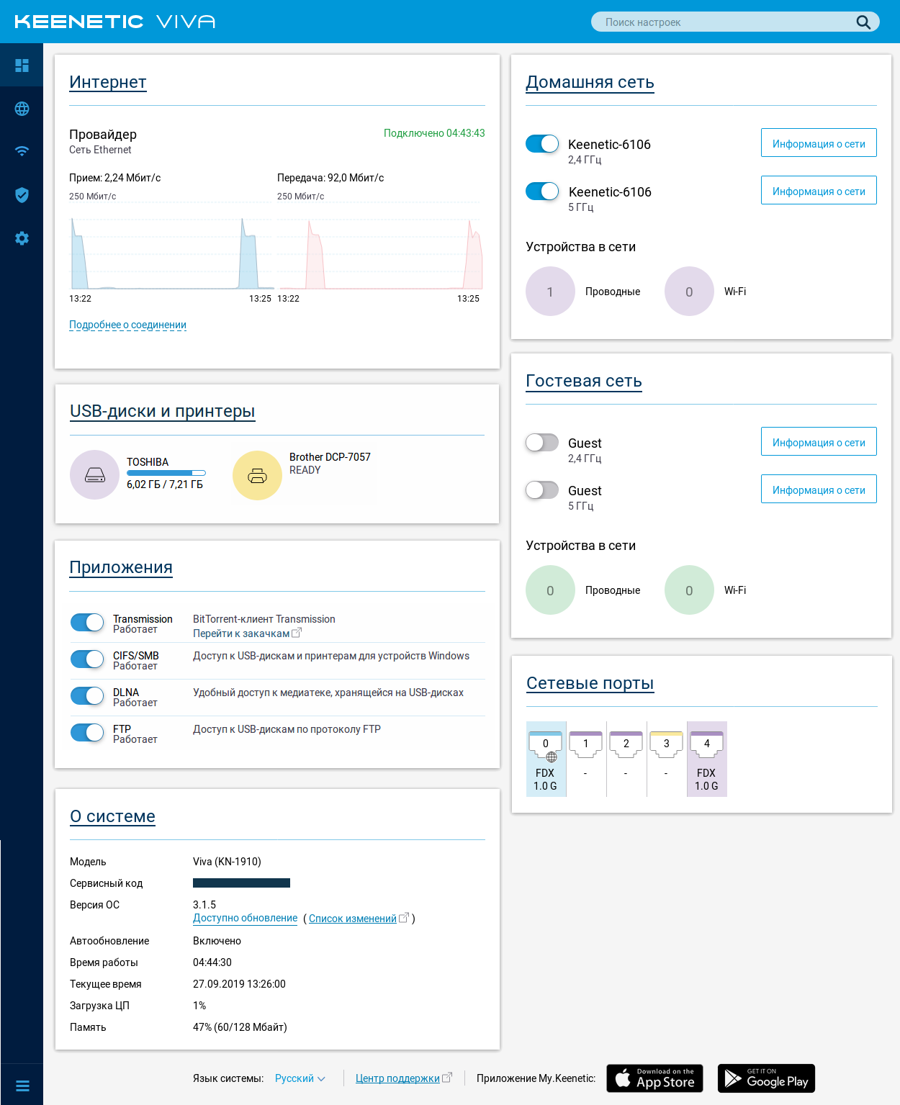Click the OS version 3.1.5 value
The height and width of the screenshot is (1105, 900).
pyautogui.click(x=204, y=905)
